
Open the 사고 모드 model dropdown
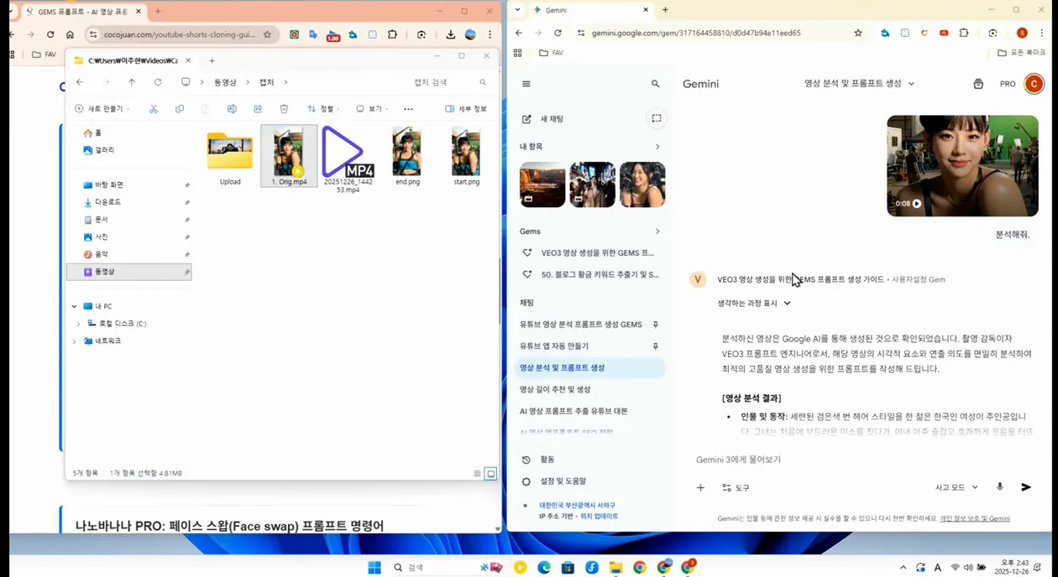(957, 487)
